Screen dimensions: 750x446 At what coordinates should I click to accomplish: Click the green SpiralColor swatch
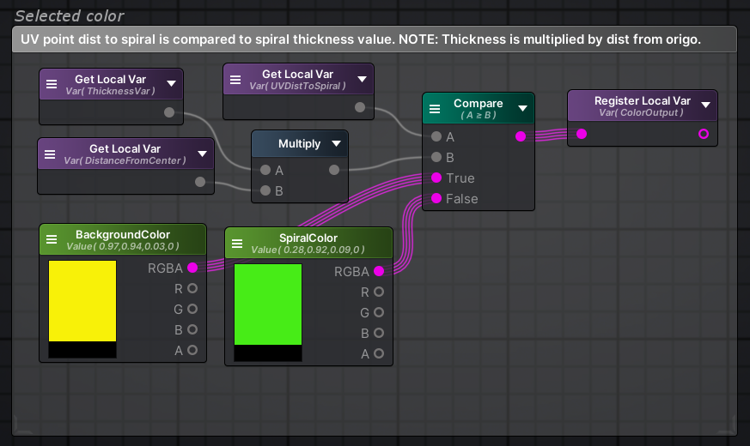coord(268,304)
